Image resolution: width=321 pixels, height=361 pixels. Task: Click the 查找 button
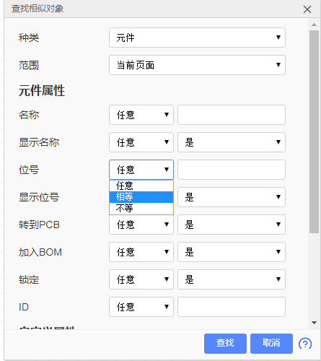[x=225, y=344]
